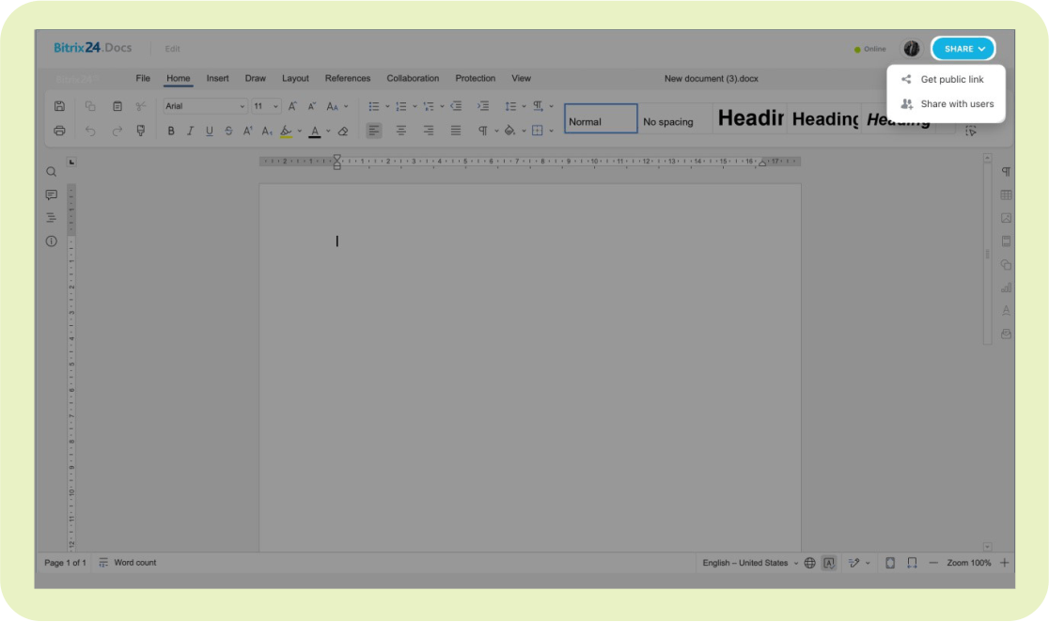Click the blue SHARE button
The image size is (1049, 622).
click(x=963, y=49)
